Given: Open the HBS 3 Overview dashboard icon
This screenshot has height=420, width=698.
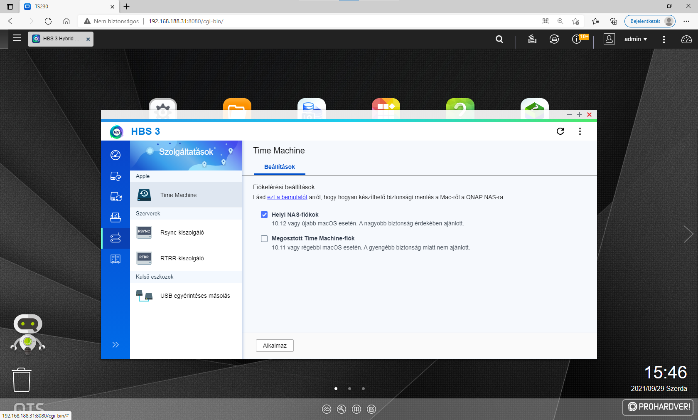Looking at the screenshot, I should click(x=116, y=155).
